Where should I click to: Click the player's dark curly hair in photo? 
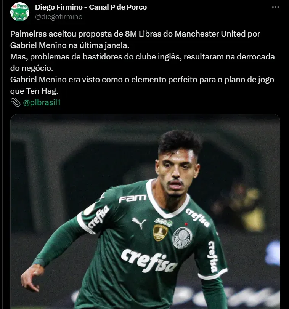point(180,141)
